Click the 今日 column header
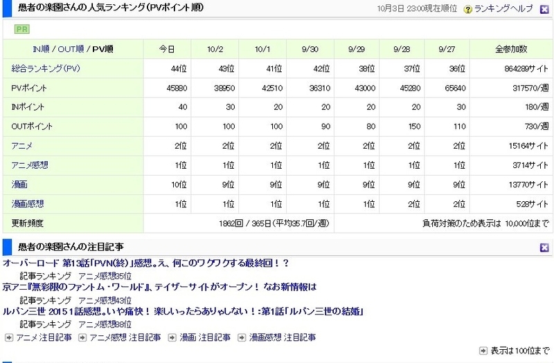554x363 pixels. click(167, 49)
